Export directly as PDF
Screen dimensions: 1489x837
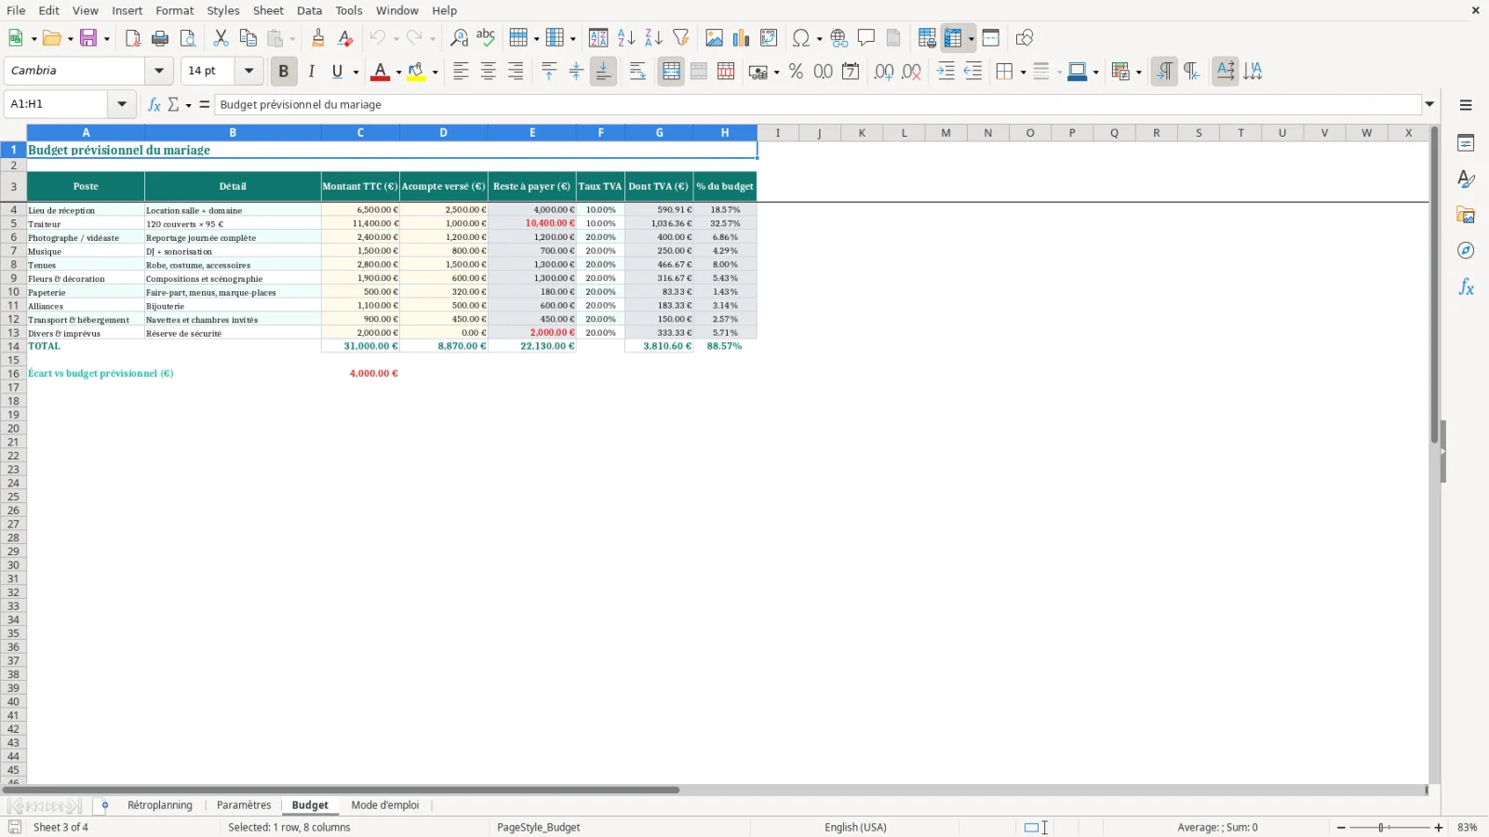tap(132, 38)
